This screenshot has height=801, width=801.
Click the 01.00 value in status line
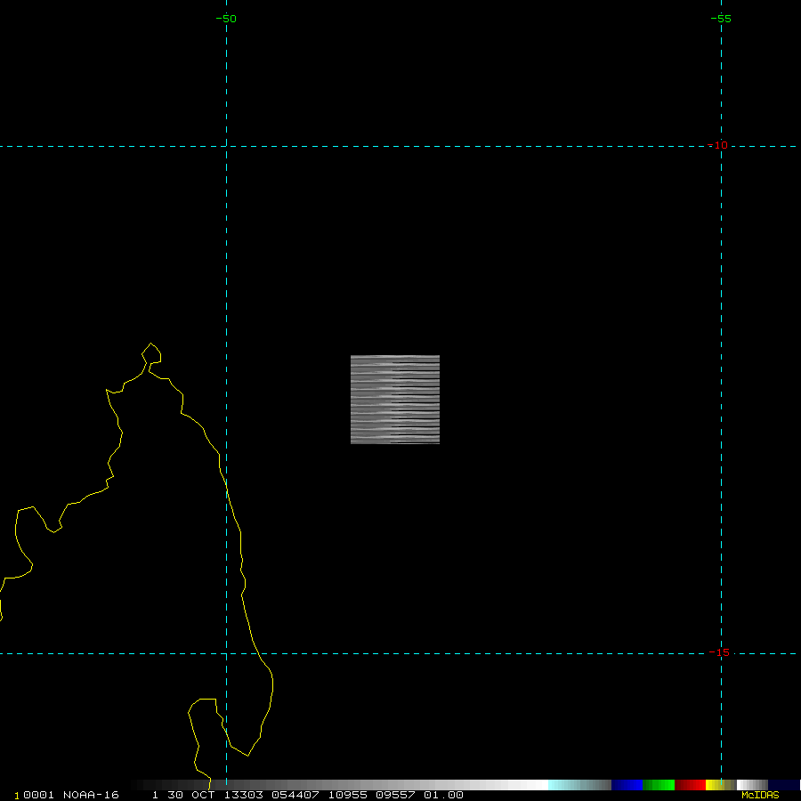pyautogui.click(x=443, y=795)
